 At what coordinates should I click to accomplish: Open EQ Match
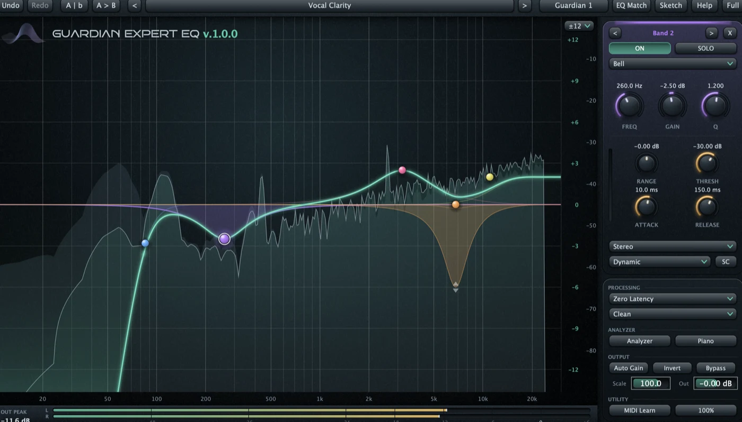[631, 5]
